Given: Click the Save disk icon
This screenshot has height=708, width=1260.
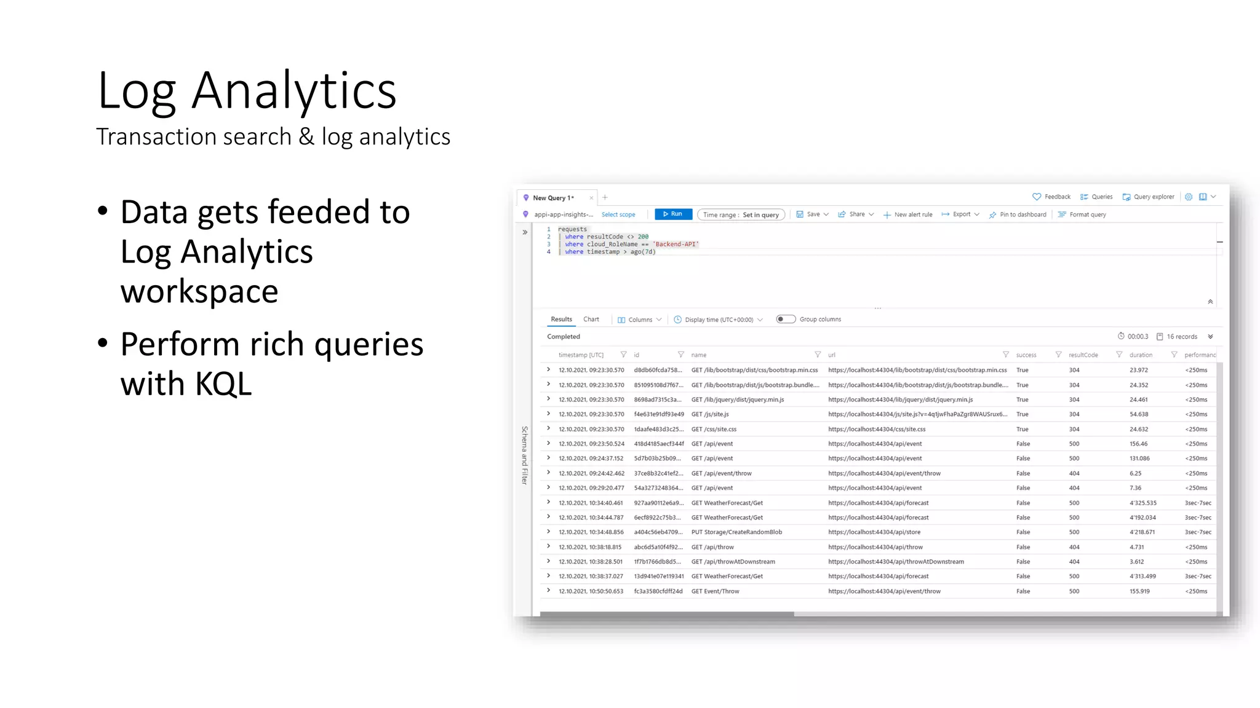Looking at the screenshot, I should 800,214.
